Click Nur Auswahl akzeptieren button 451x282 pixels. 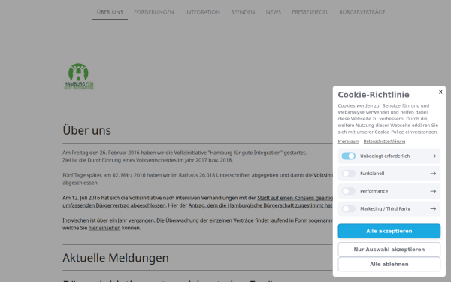coord(389,250)
